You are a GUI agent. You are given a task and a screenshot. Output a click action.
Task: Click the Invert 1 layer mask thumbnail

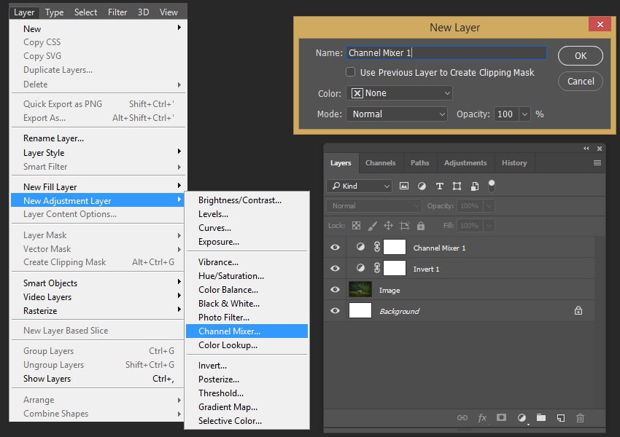395,268
